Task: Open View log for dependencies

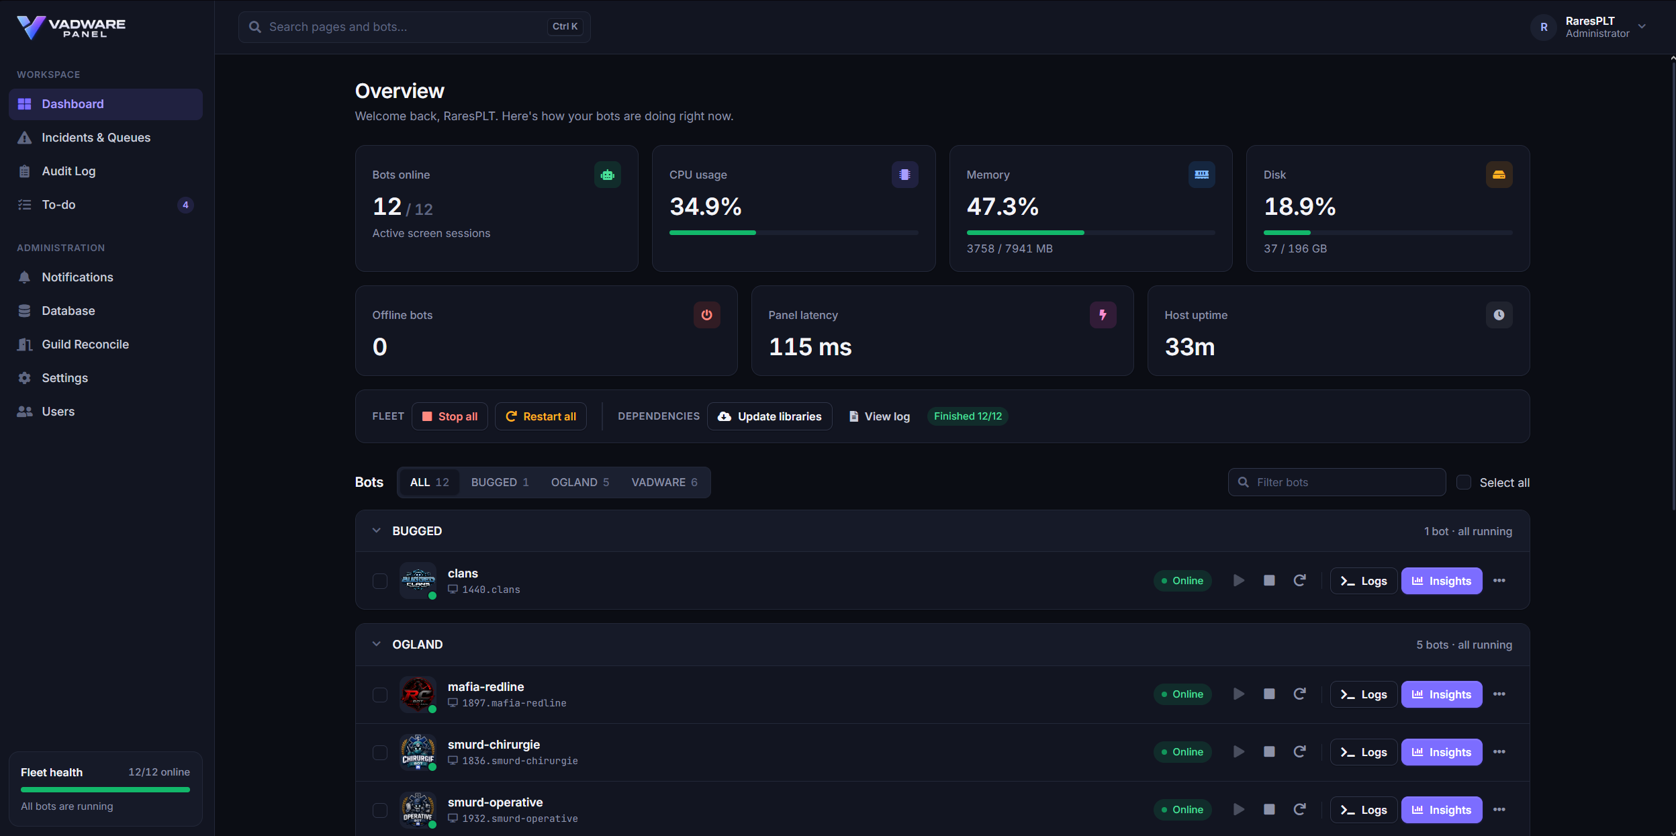Action: 879,416
